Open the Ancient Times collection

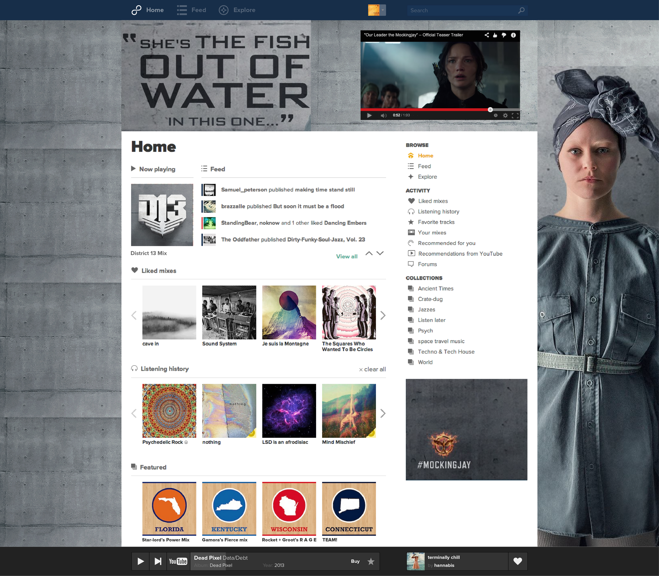(x=435, y=289)
